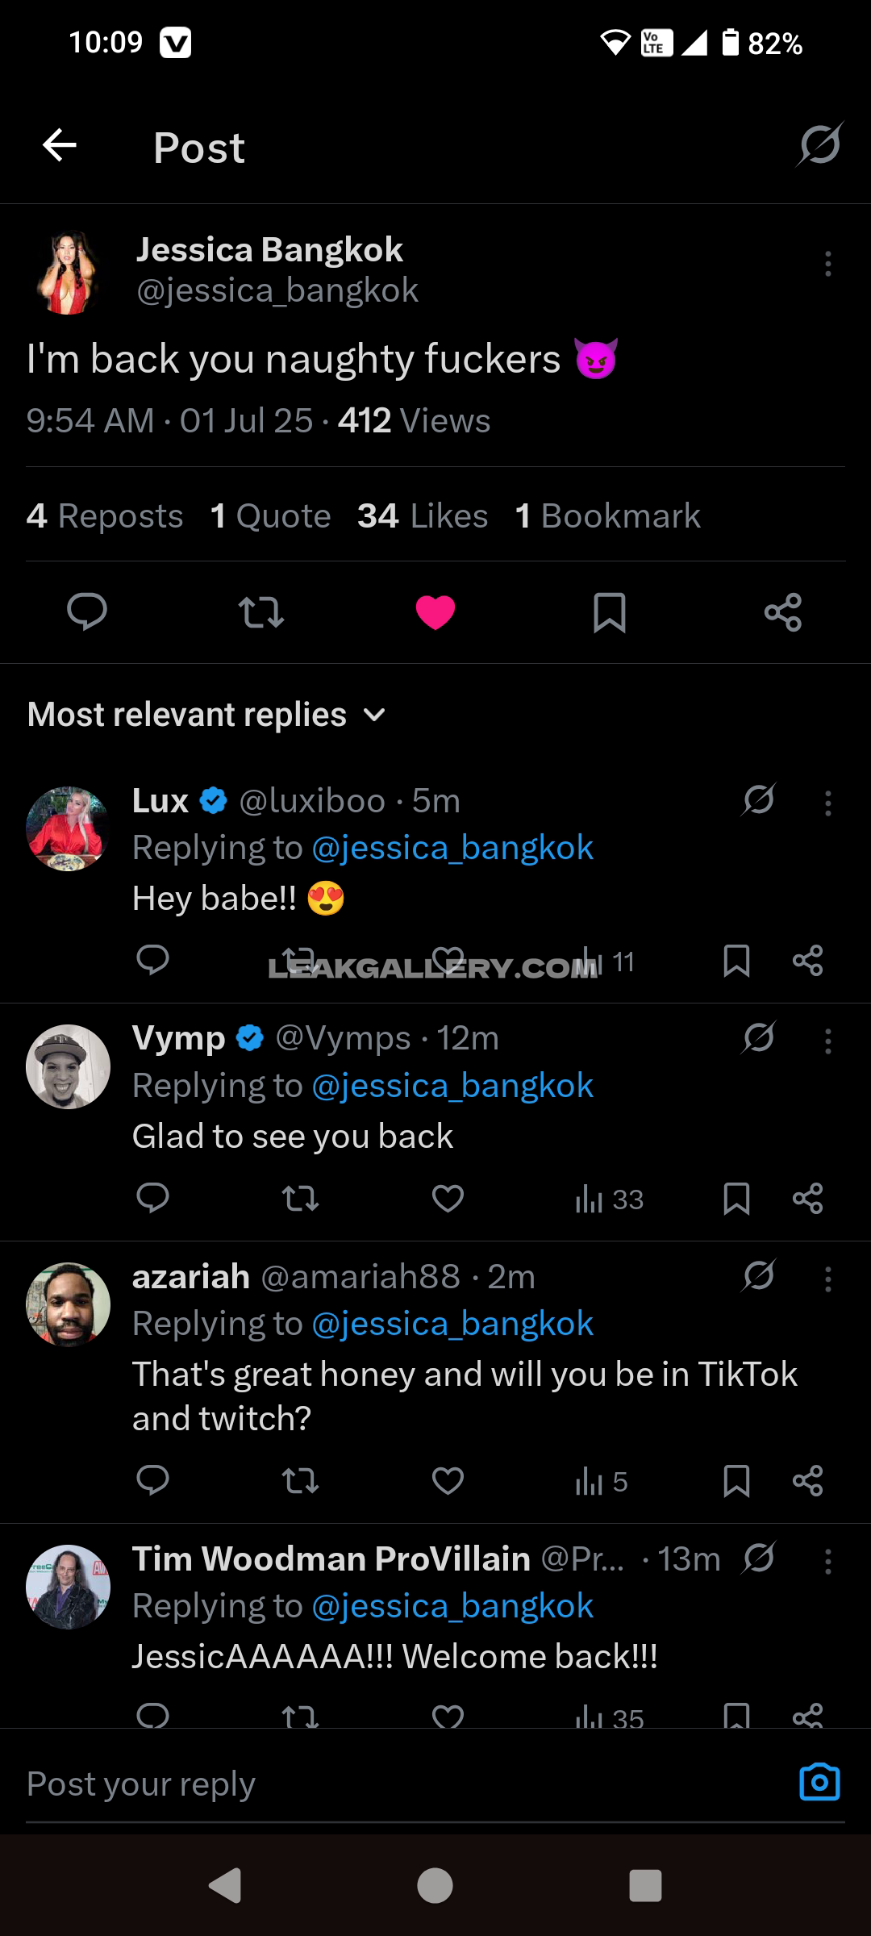This screenshot has width=871, height=1936.
Task: Open the @jessica_bangkok mention in Lux's reply
Action: click(452, 848)
